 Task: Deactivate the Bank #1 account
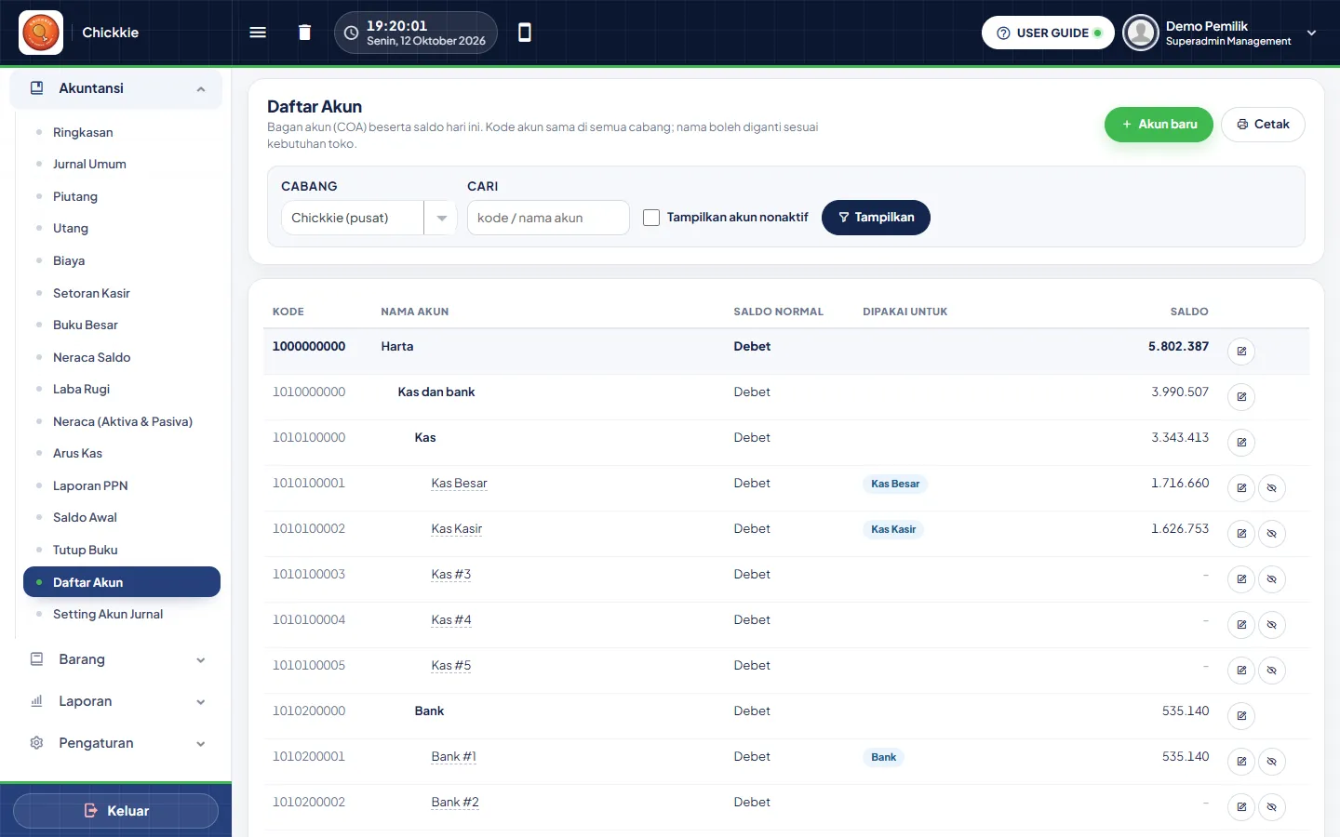[x=1272, y=762]
